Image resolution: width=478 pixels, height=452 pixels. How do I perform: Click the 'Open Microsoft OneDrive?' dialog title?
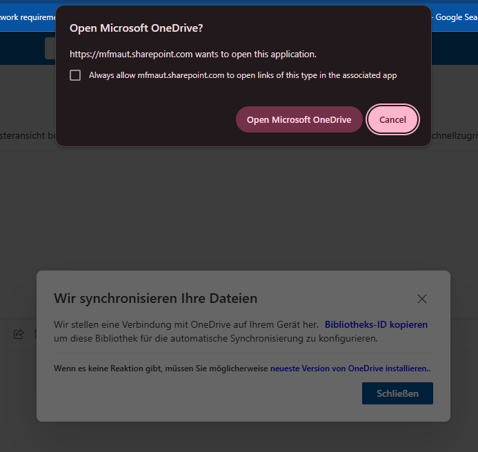(137, 28)
